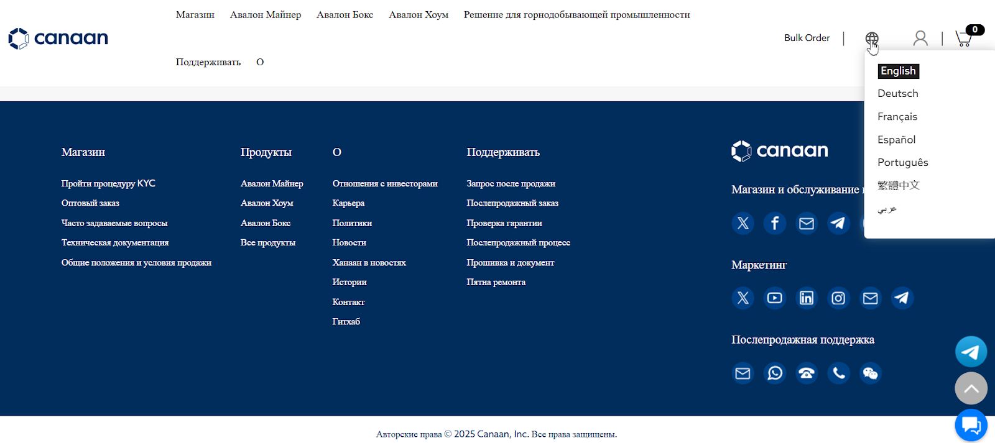Open Авалон Хоум in the top navigation
Screen dimensions: 995x443
[419, 15]
